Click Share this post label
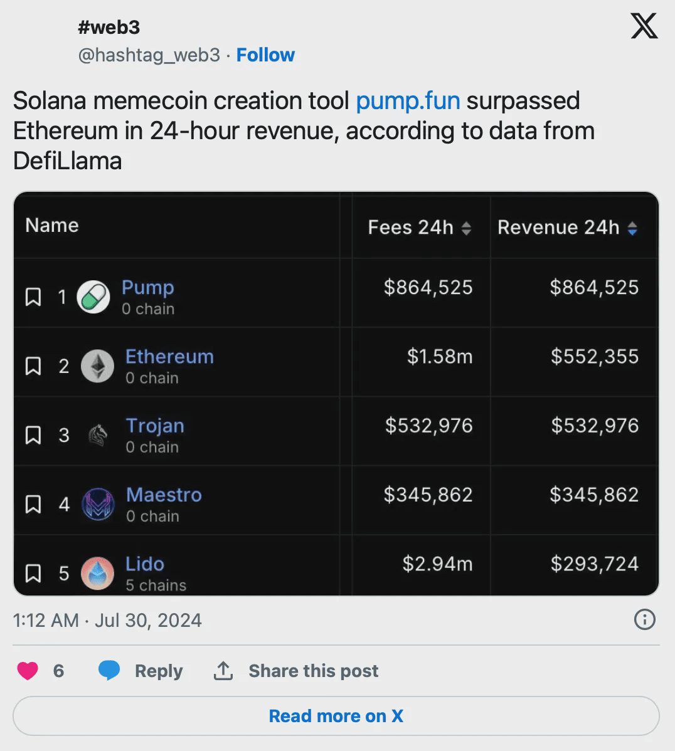The width and height of the screenshot is (675, 751). coord(313,671)
